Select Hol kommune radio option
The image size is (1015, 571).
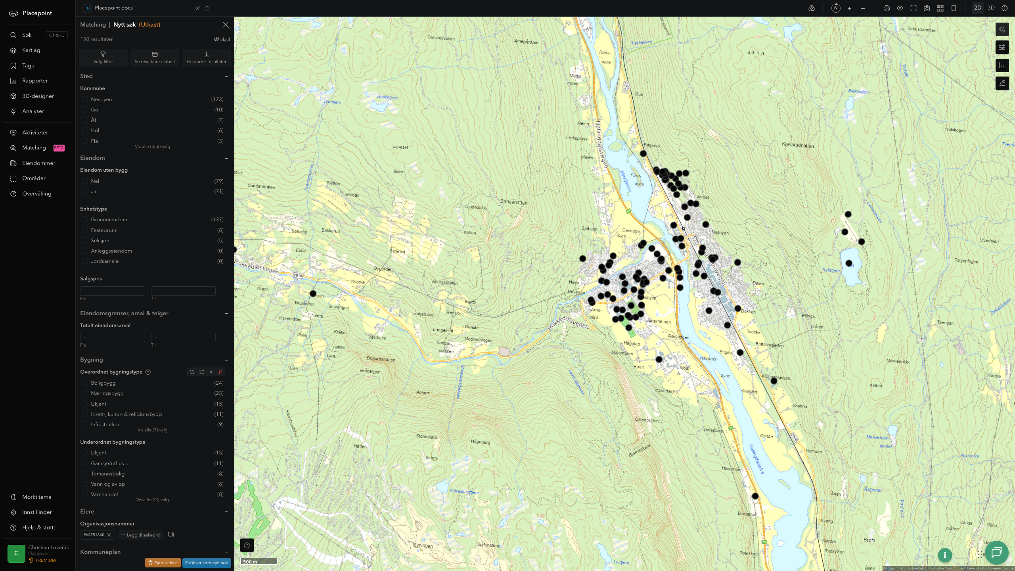pyautogui.click(x=84, y=130)
